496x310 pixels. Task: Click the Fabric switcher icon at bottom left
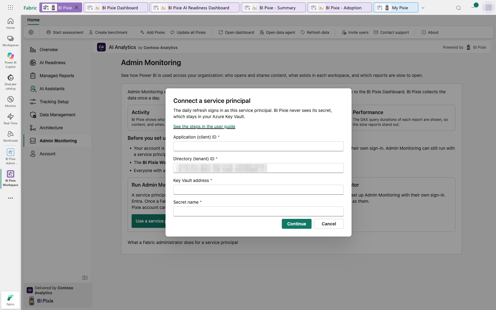click(11, 300)
